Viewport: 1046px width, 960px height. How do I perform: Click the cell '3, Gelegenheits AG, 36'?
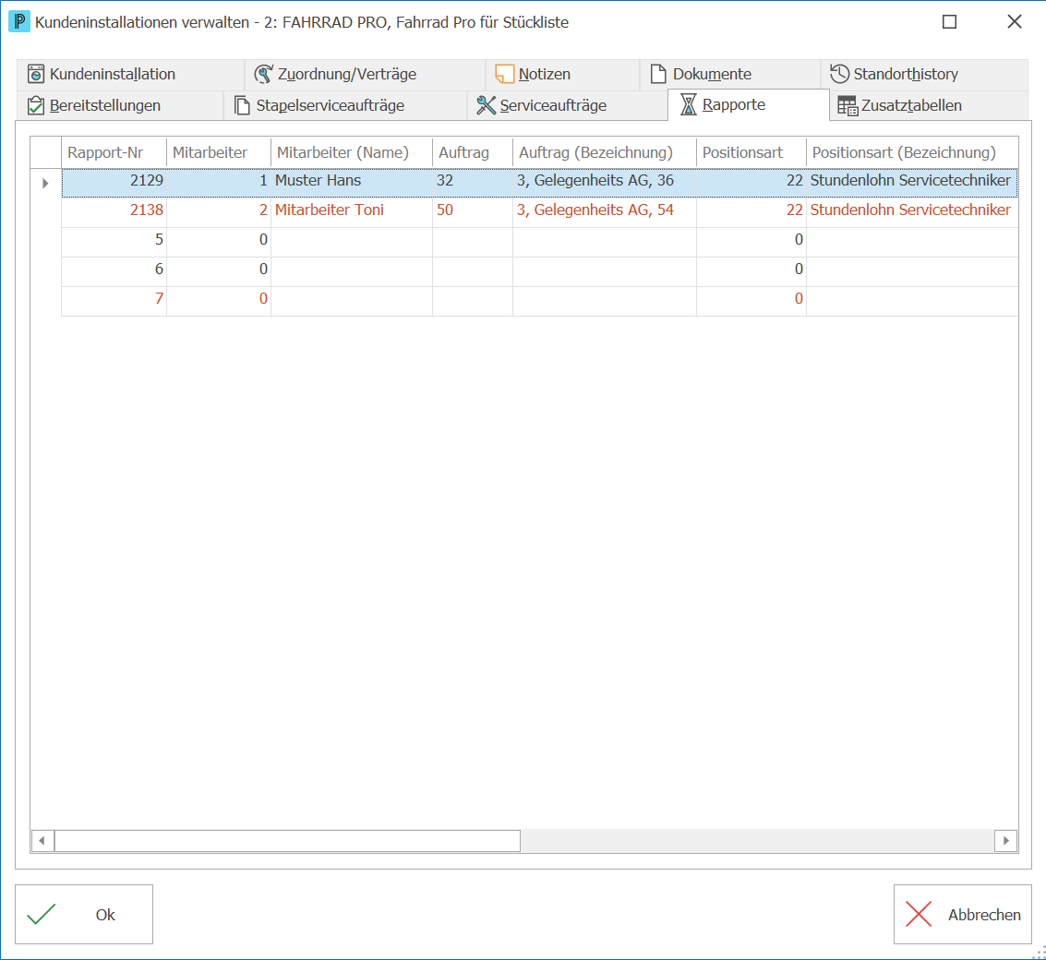pyautogui.click(x=605, y=181)
